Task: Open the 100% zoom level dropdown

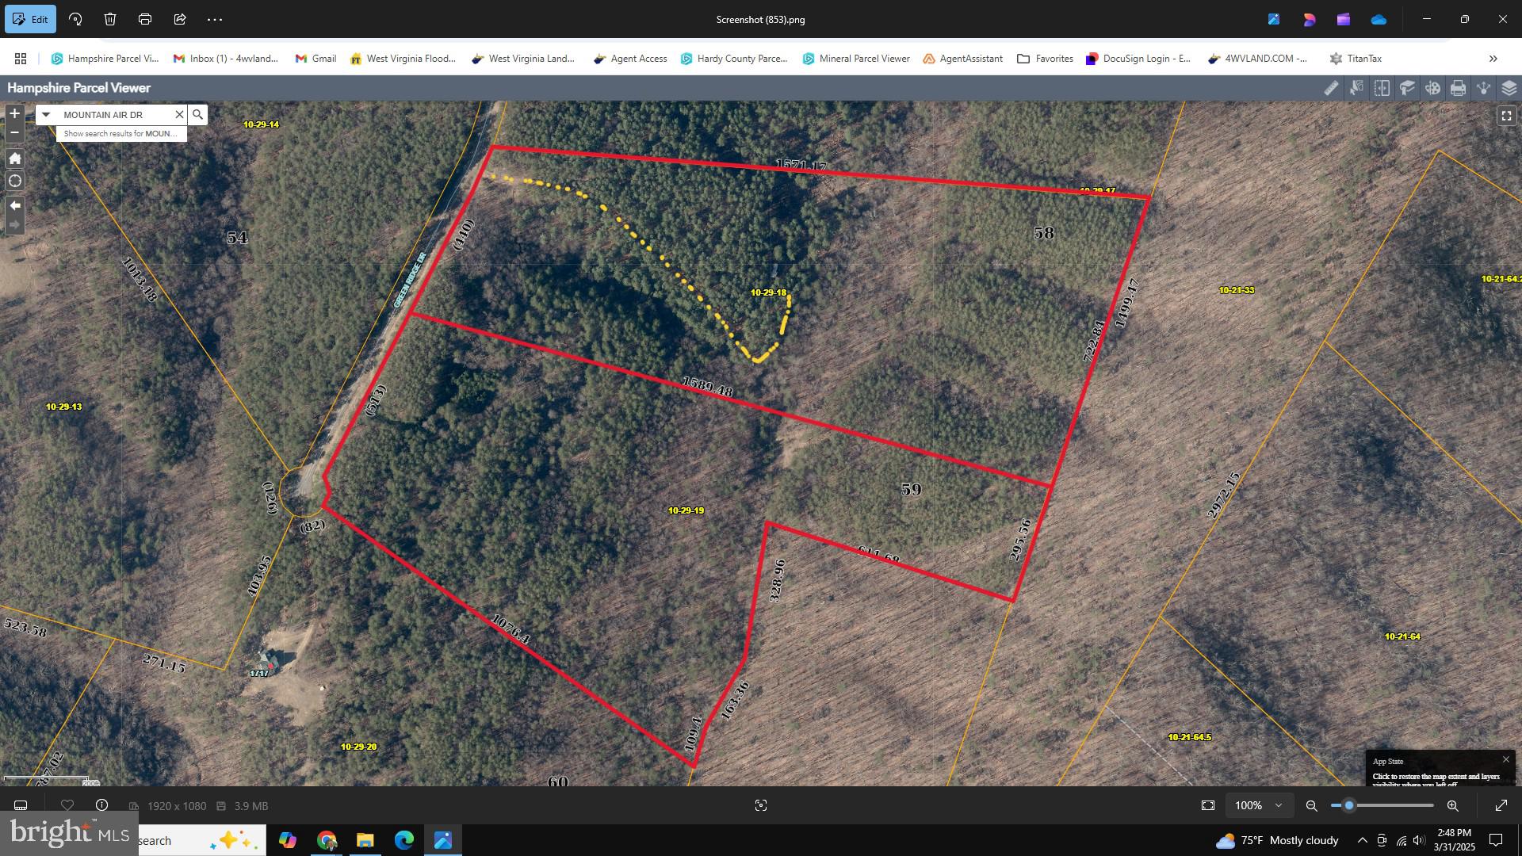Action: 1258,805
